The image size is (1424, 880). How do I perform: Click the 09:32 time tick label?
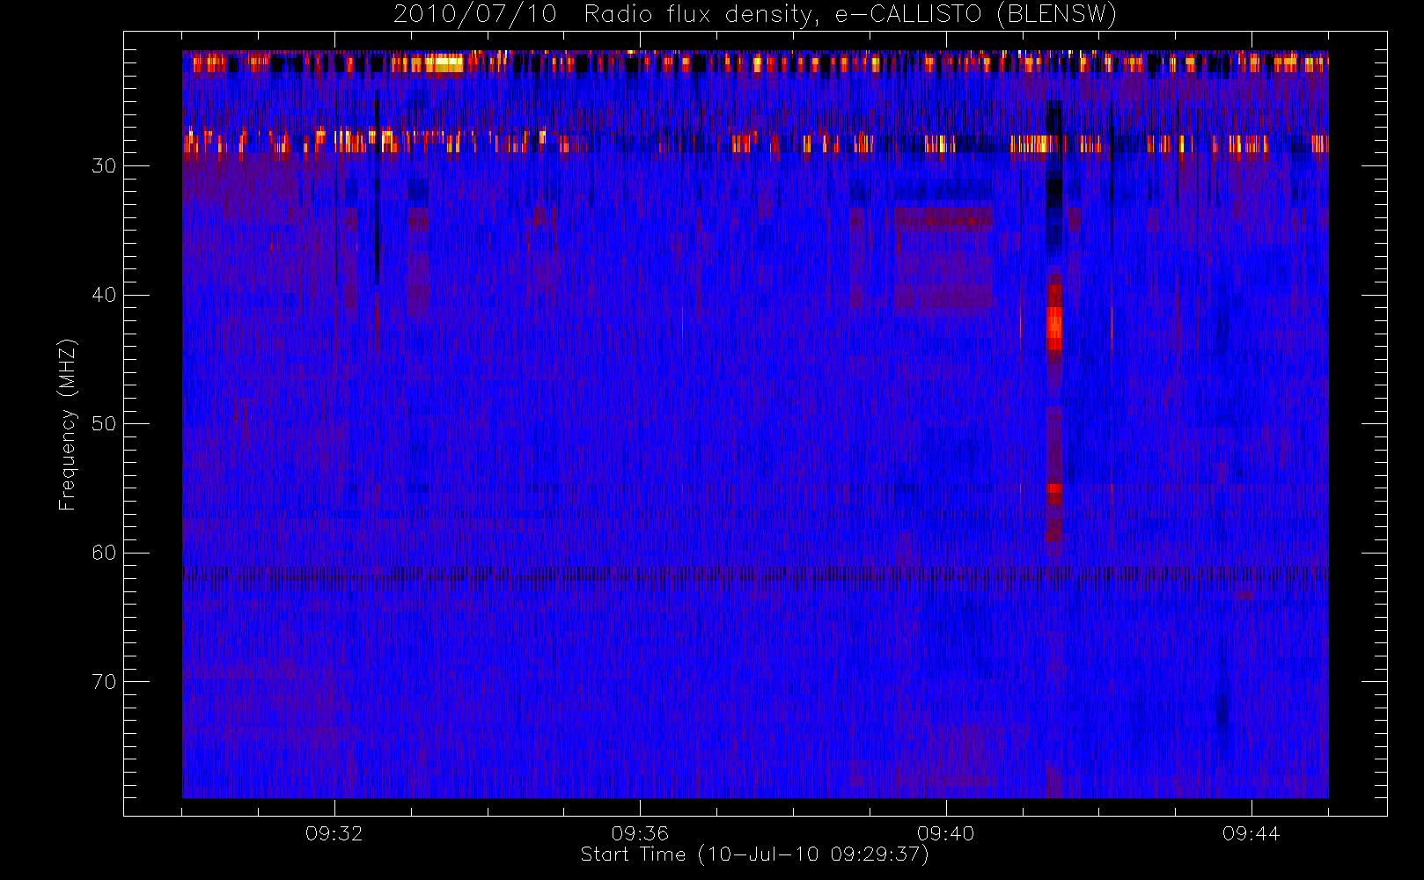tap(334, 833)
